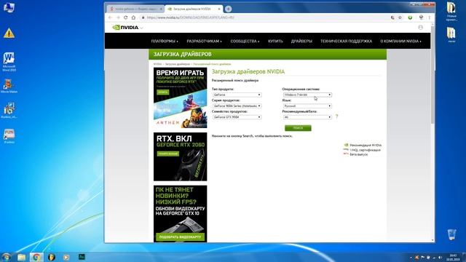The width and height of the screenshot is (466, 262).
Task: Click the Chrome icon in the taskbar
Action: pos(36,257)
